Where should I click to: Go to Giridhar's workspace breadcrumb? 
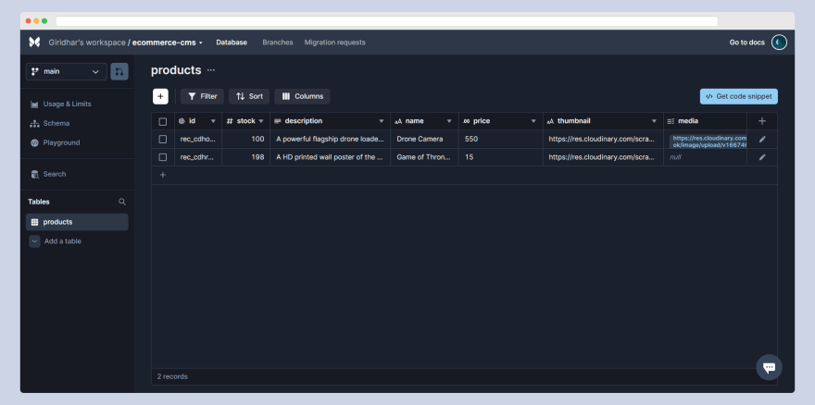pos(87,43)
